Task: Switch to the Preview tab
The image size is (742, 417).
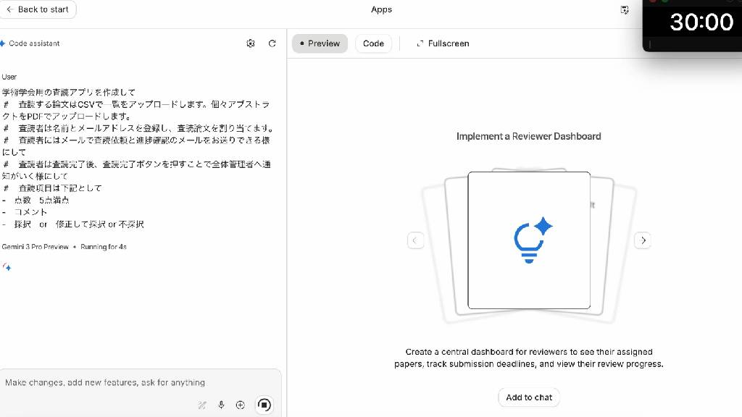Action: point(320,43)
